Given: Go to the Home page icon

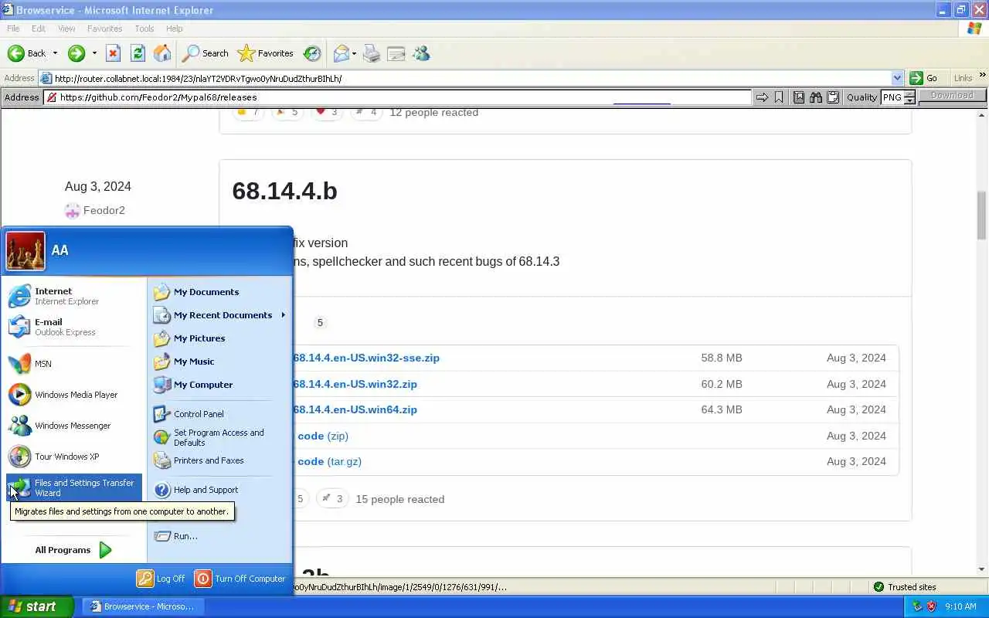Looking at the screenshot, I should tap(162, 53).
